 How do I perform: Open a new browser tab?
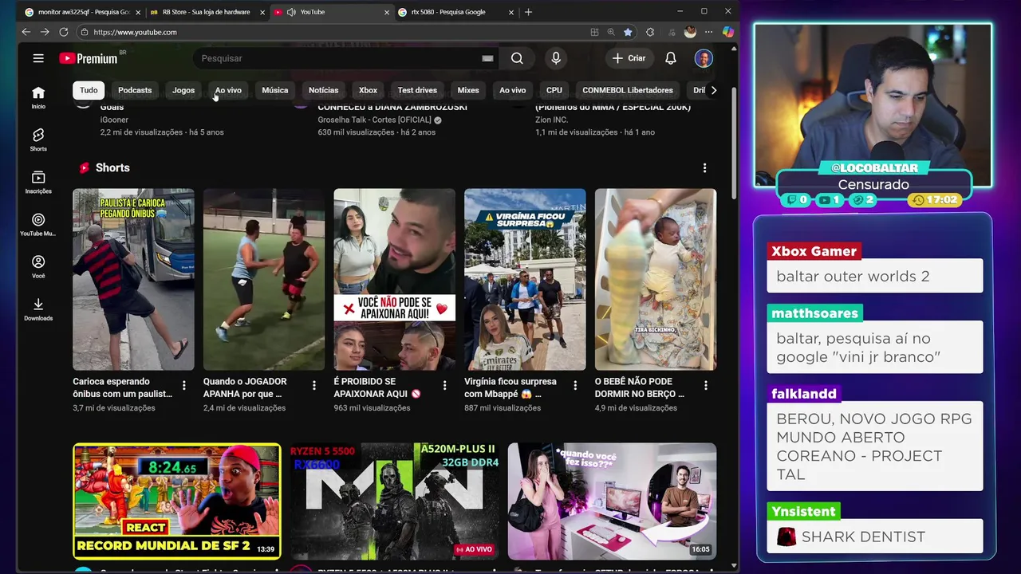tap(528, 12)
